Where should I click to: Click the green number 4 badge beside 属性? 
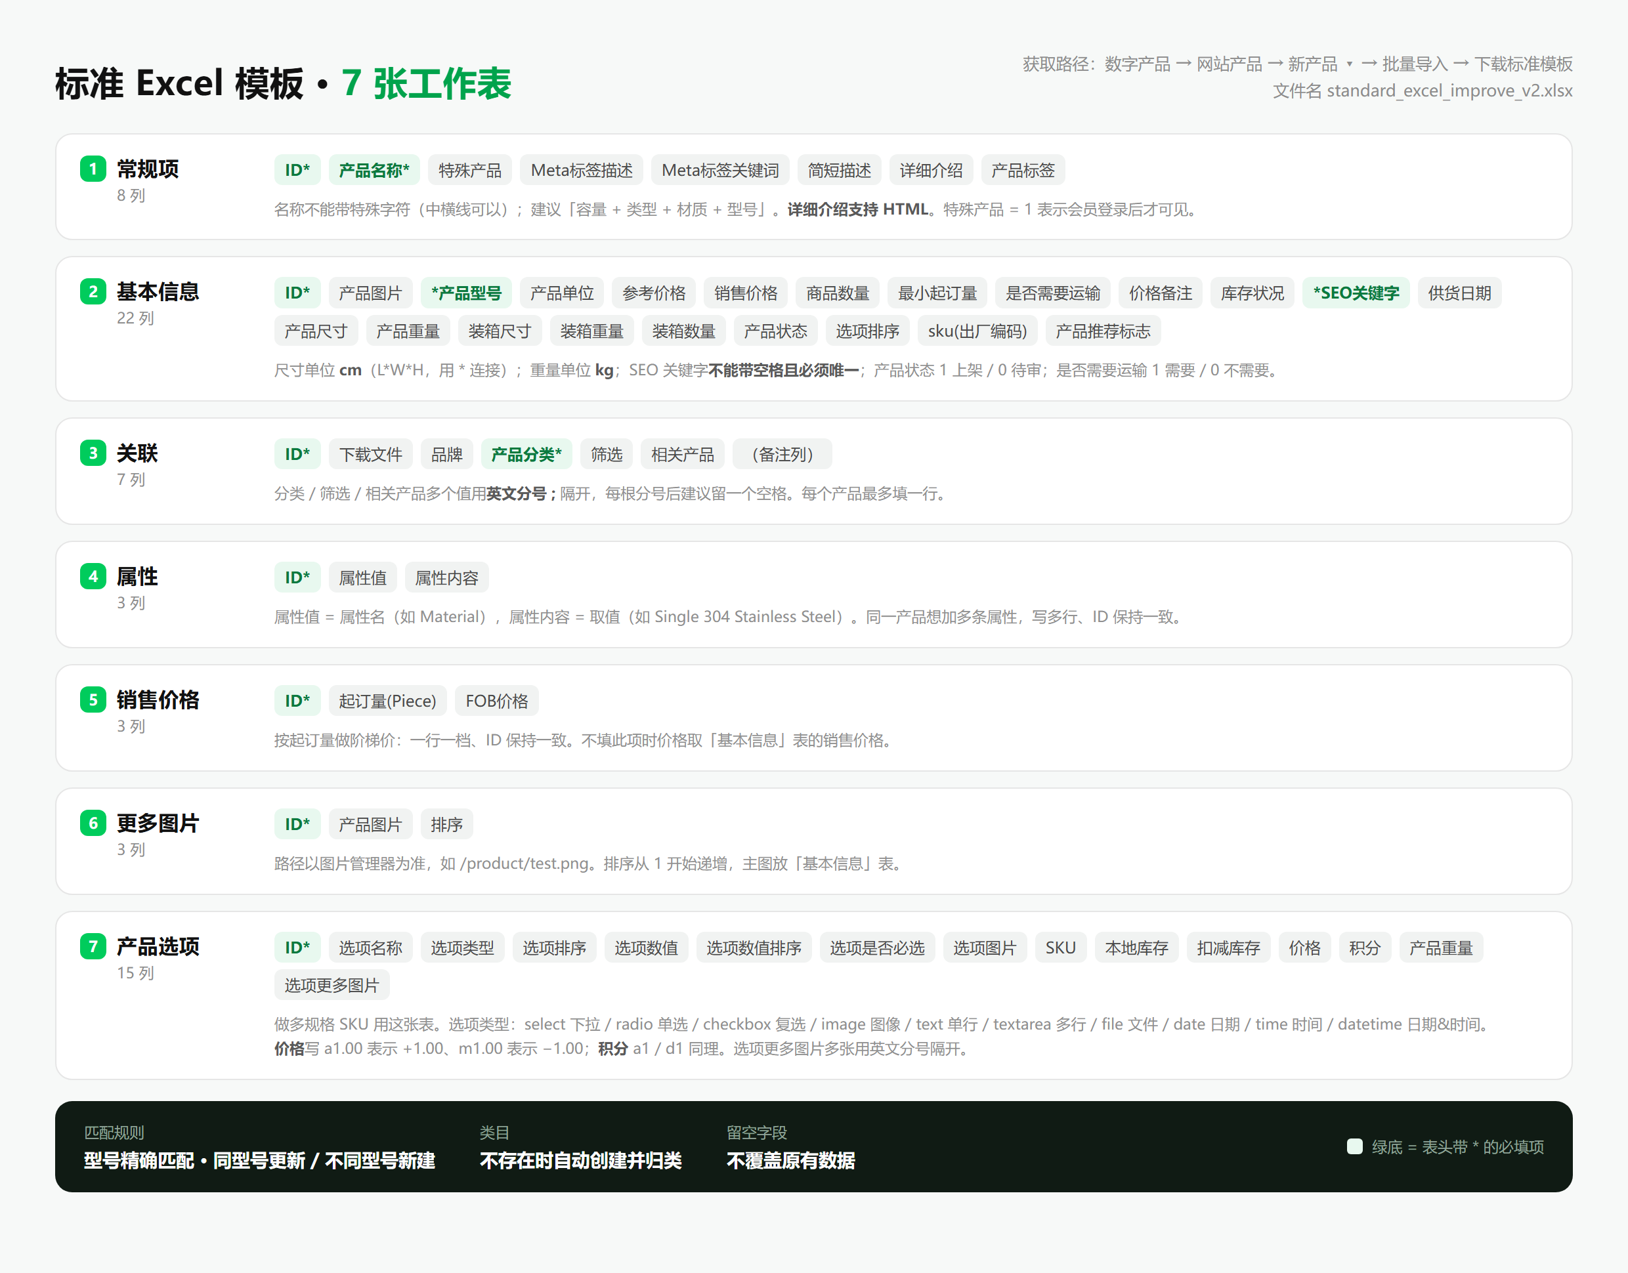[x=93, y=576]
